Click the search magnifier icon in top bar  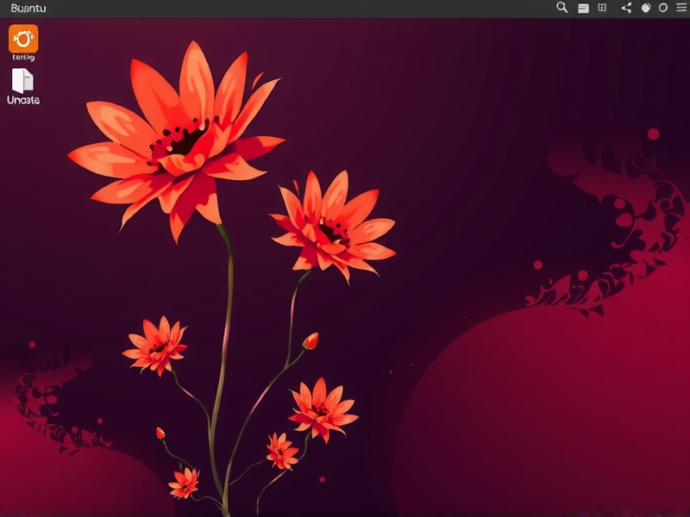(x=561, y=8)
